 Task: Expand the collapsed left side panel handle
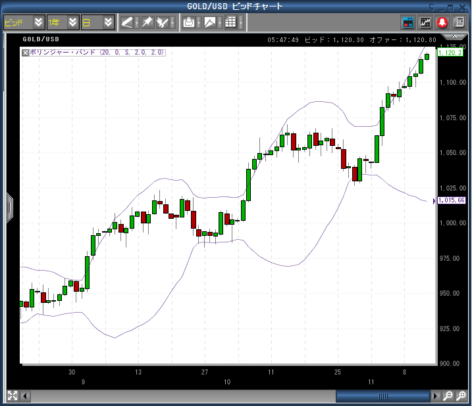point(9,208)
